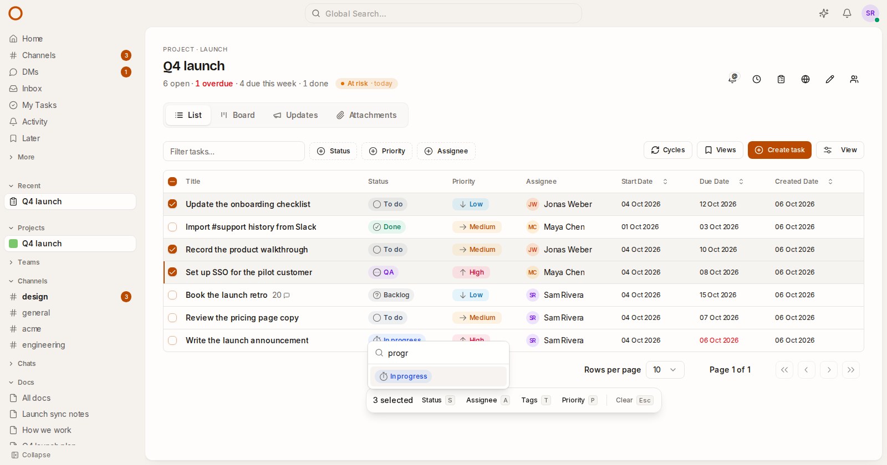Click the status search field containing progr
The height and width of the screenshot is (465, 887).
click(439, 353)
